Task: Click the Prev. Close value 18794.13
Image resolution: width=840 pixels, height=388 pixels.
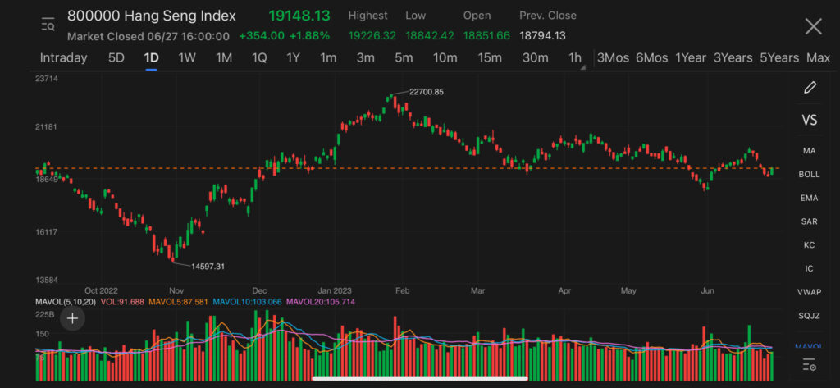Action: point(543,36)
